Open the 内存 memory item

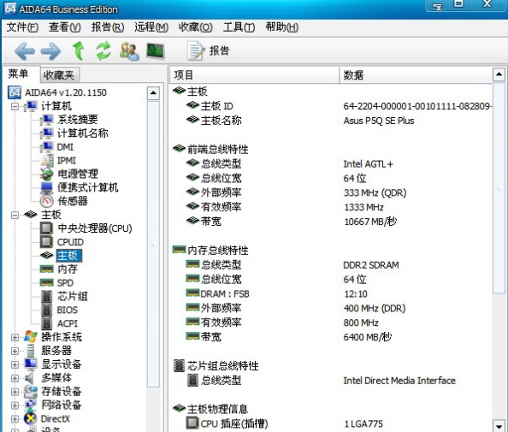pos(68,269)
